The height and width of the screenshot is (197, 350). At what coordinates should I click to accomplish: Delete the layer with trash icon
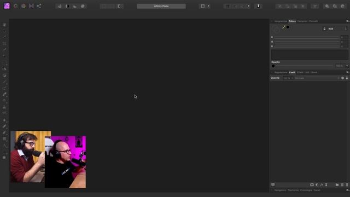(347, 185)
